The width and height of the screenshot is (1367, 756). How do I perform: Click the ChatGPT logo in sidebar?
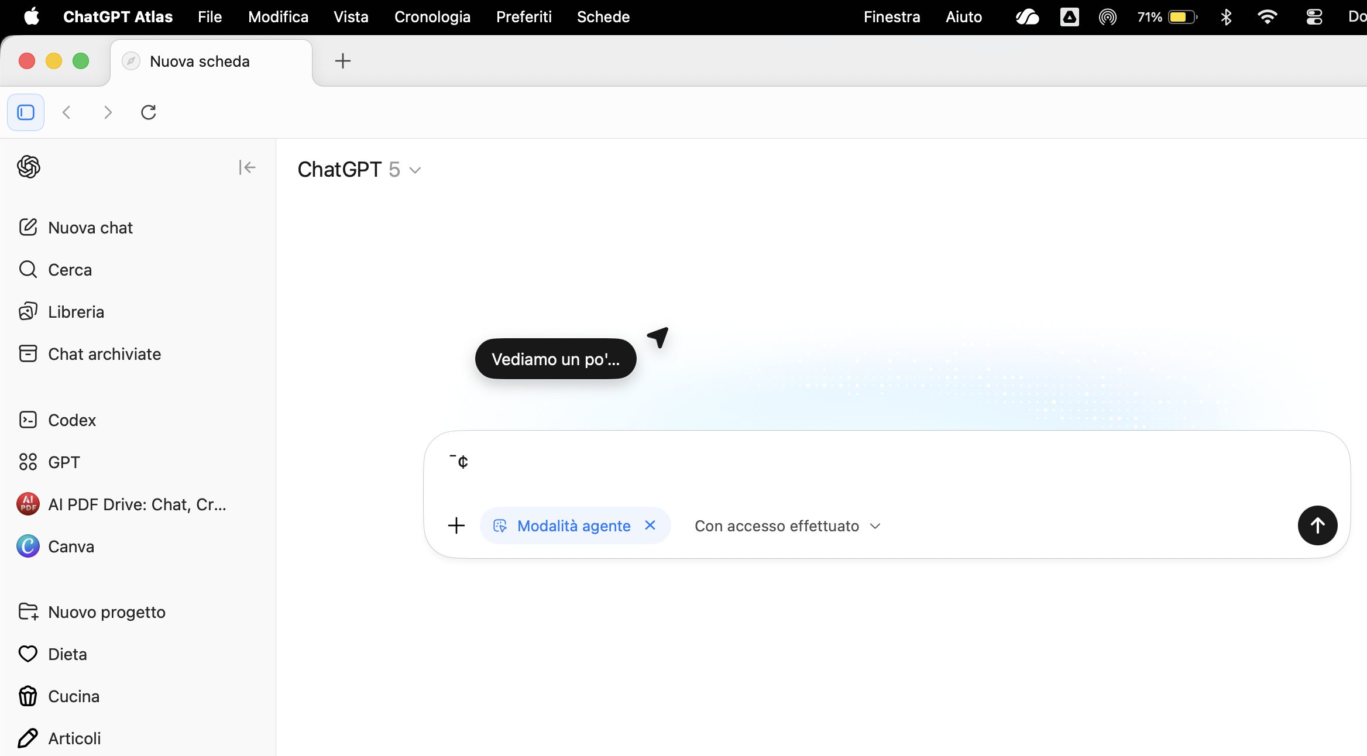pyautogui.click(x=29, y=167)
